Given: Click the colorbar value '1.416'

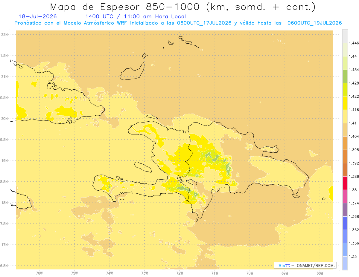Looking at the screenshot, I should click(354, 110).
